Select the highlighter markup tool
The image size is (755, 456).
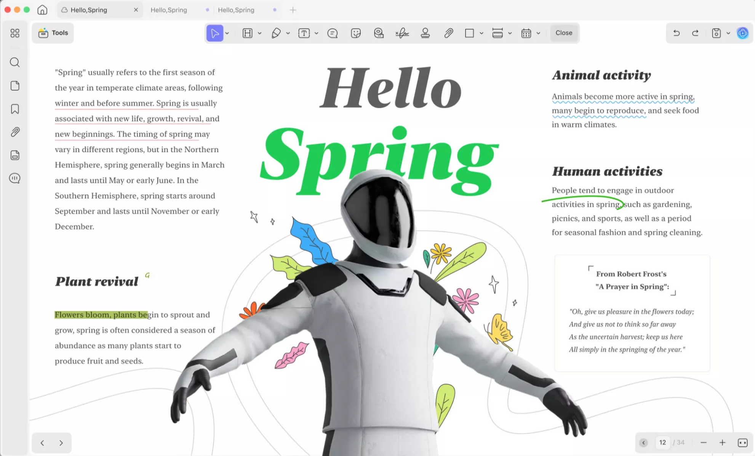coord(247,33)
